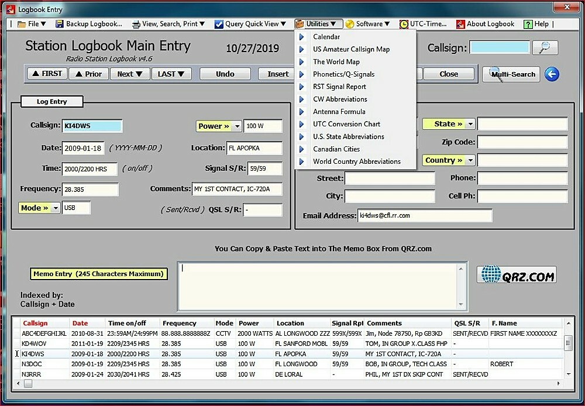Click the Close button
Screen dimensions: 585x406
[x=449, y=74]
